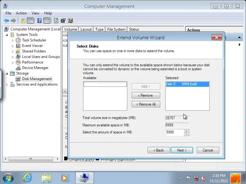The height and width of the screenshot is (184, 246).
Task: Collapse the System Tools tree node
Action: pyautogui.click(x=7, y=35)
